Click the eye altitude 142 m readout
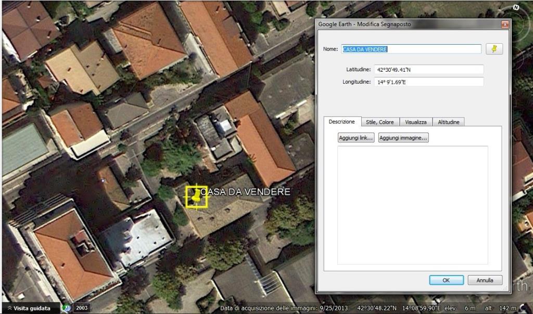The height and width of the screenshot is (314, 533). 501,308
